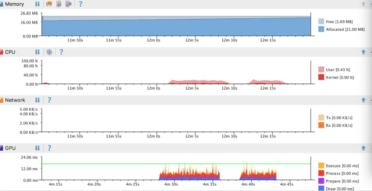Viewport: 372px width, 191px height.
Task: Click the Rx network legend swatch
Action: coord(321,125)
